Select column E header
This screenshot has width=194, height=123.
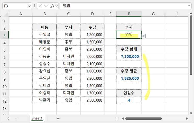[x=110, y=14]
